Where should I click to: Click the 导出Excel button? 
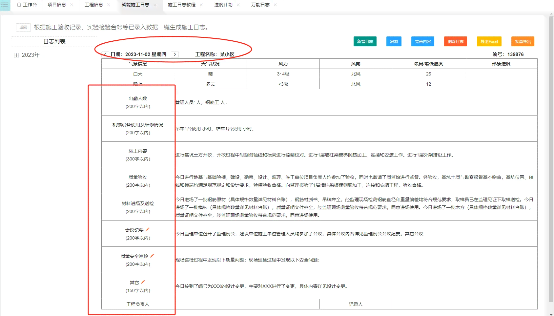[x=489, y=41]
